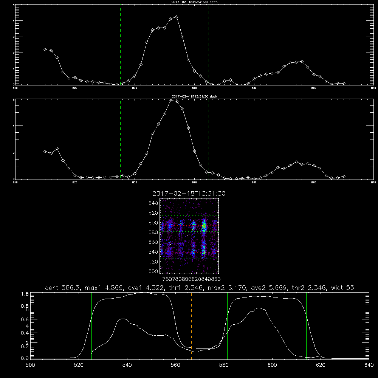Click the spectrogram y-axis label 640
Image resolution: width=378 pixels, height=378 pixels.
click(x=153, y=203)
